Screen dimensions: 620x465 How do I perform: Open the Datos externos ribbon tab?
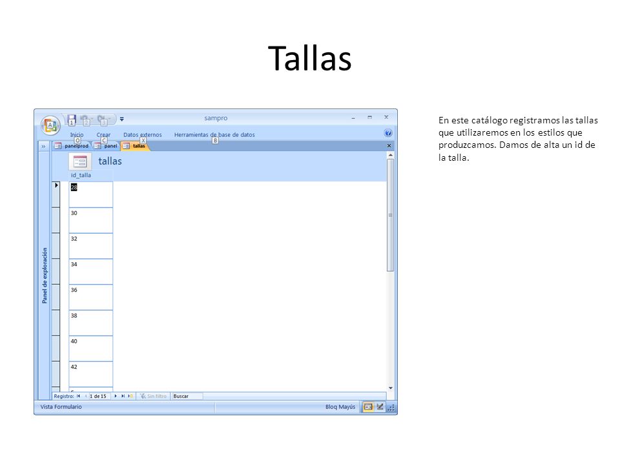coord(142,134)
